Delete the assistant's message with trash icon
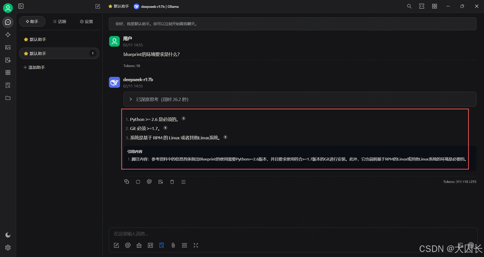Screen dimensions: 484x257 point(172,182)
